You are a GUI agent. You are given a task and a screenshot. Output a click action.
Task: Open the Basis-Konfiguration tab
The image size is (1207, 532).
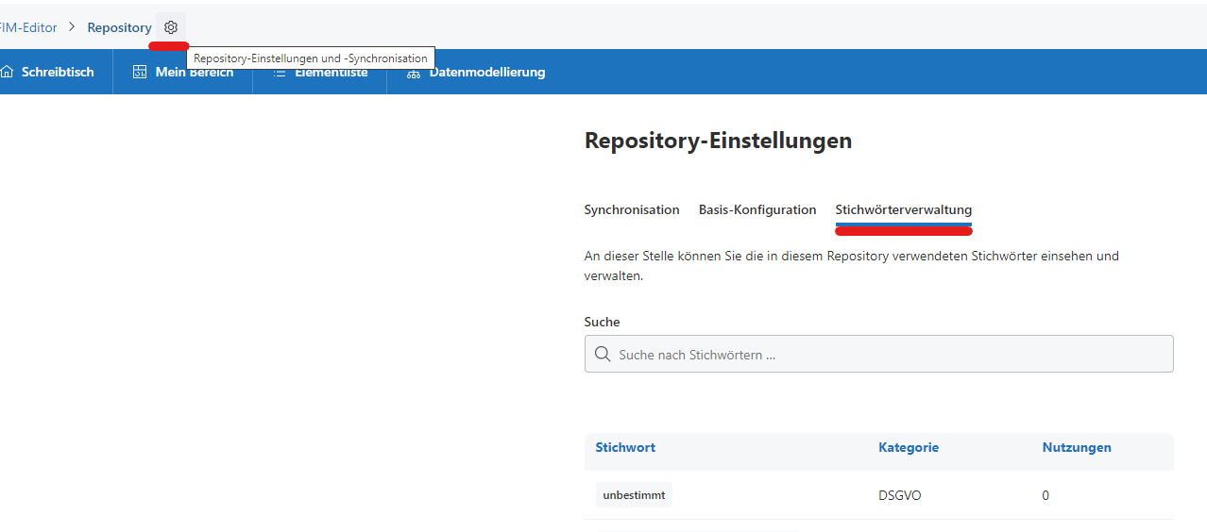756,209
